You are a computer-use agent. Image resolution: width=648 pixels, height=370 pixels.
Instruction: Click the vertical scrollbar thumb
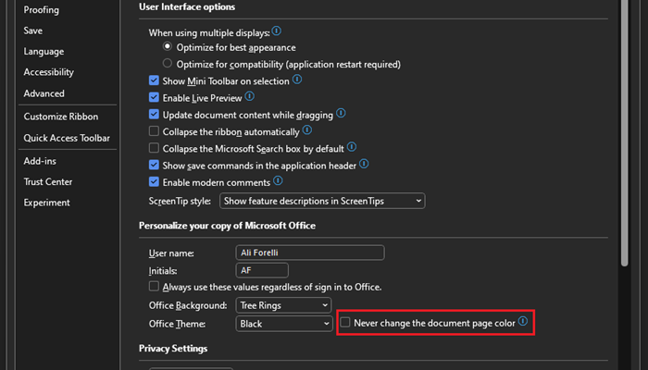[x=625, y=132]
